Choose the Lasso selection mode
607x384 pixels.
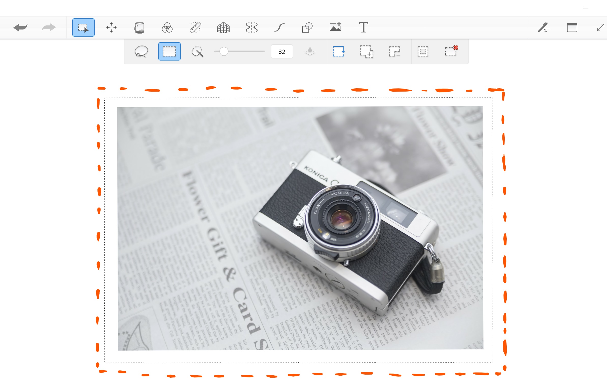141,51
